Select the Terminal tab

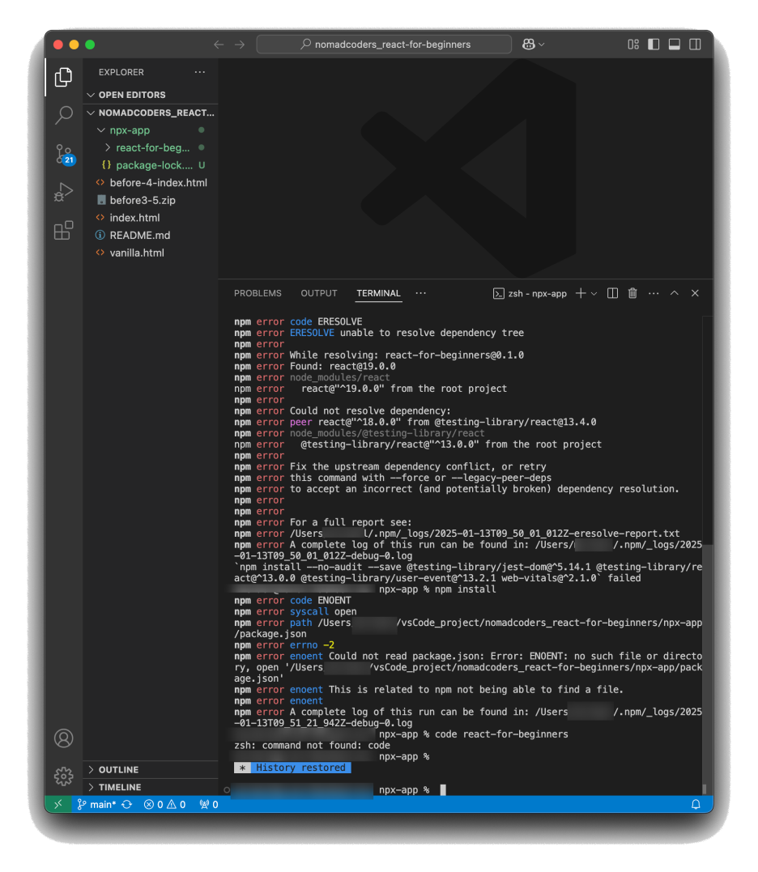tap(378, 293)
